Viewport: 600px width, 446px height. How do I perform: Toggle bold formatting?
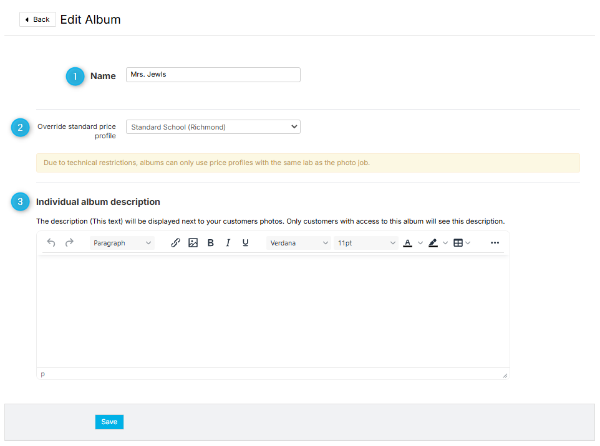pyautogui.click(x=210, y=243)
